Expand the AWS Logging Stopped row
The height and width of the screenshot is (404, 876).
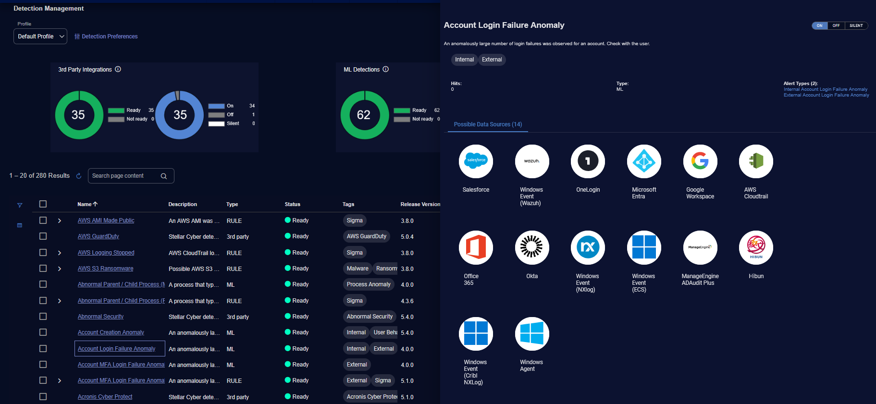60,253
